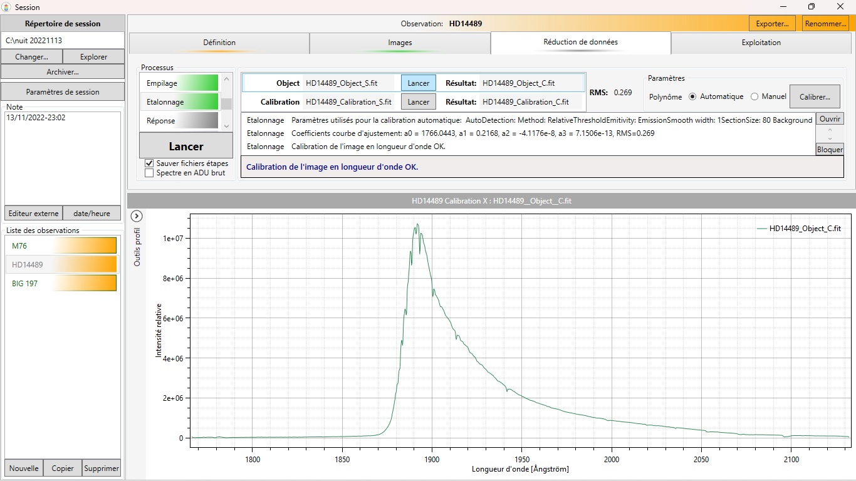Click the Calibrer... button

click(815, 97)
